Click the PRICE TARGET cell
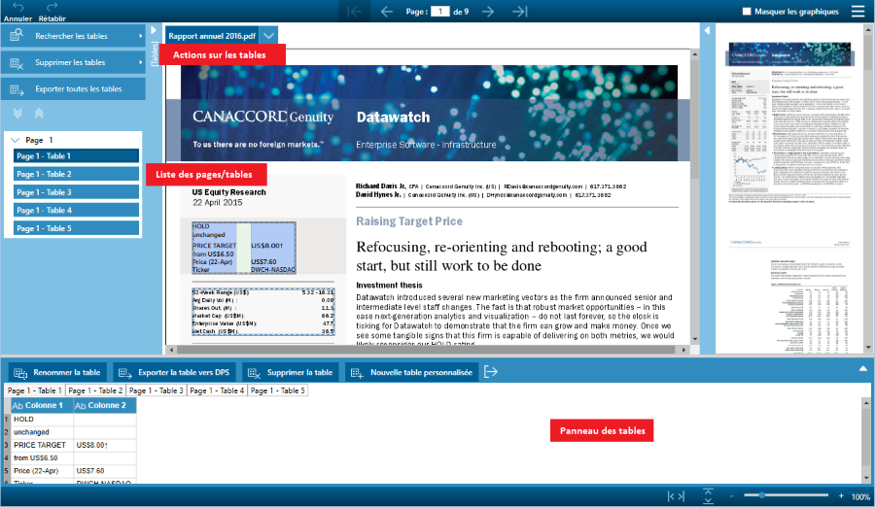This screenshot has width=875, height=507. (x=42, y=445)
